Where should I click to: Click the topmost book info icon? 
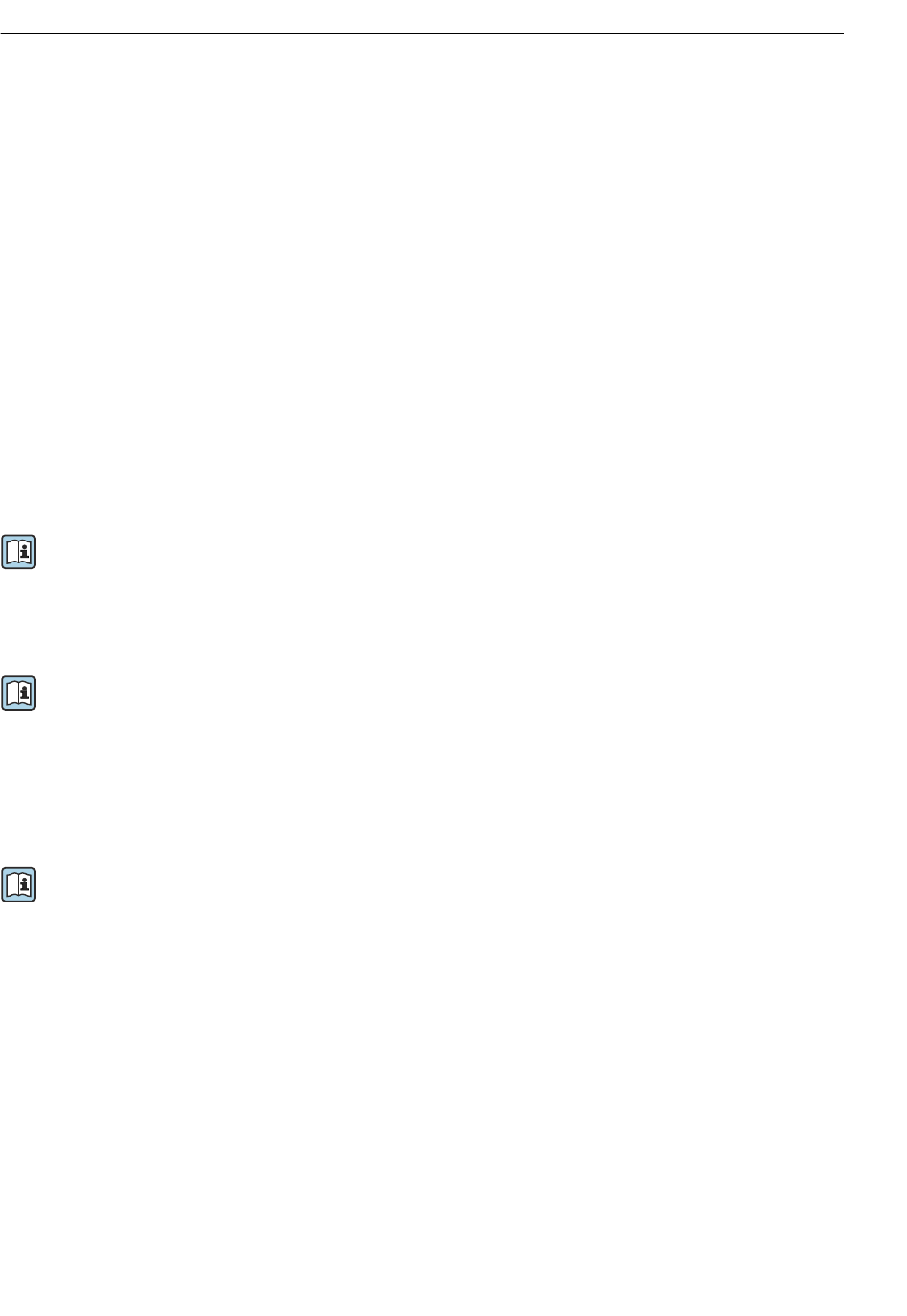pyautogui.click(x=19, y=552)
